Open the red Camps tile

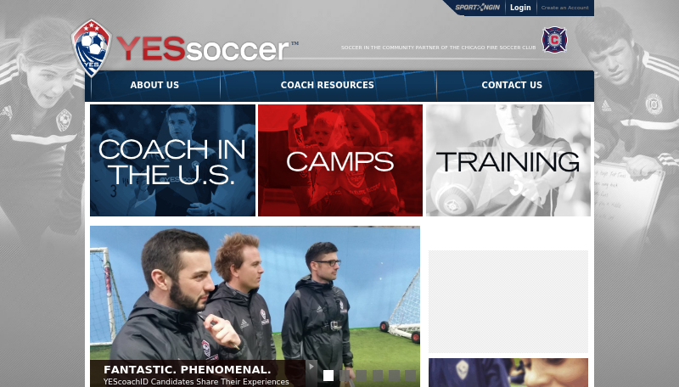point(340,160)
